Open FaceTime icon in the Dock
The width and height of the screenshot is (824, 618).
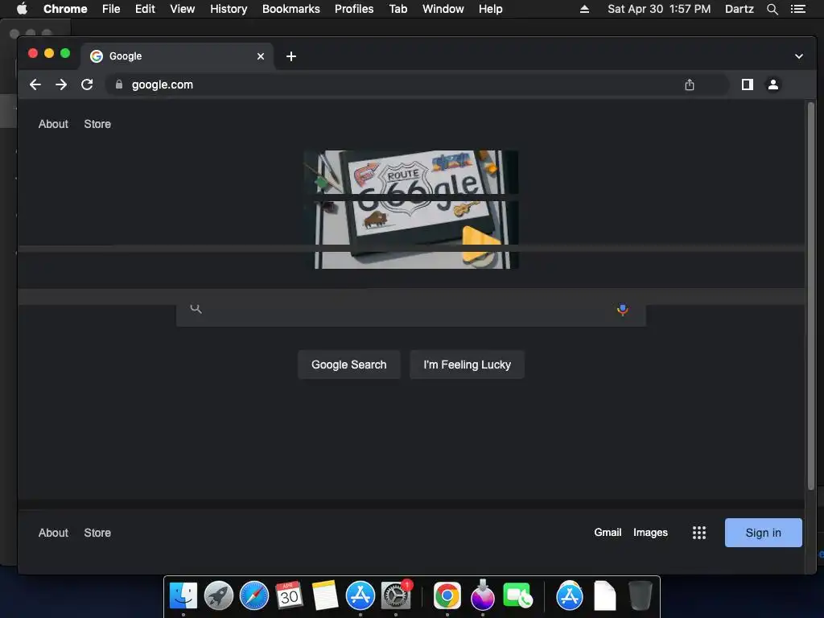click(x=517, y=596)
